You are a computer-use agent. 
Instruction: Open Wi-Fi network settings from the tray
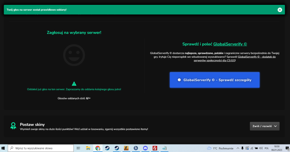[x=252, y=148]
